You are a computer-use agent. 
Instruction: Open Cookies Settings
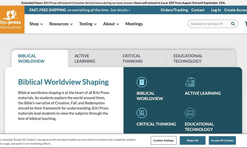[x=164, y=140]
